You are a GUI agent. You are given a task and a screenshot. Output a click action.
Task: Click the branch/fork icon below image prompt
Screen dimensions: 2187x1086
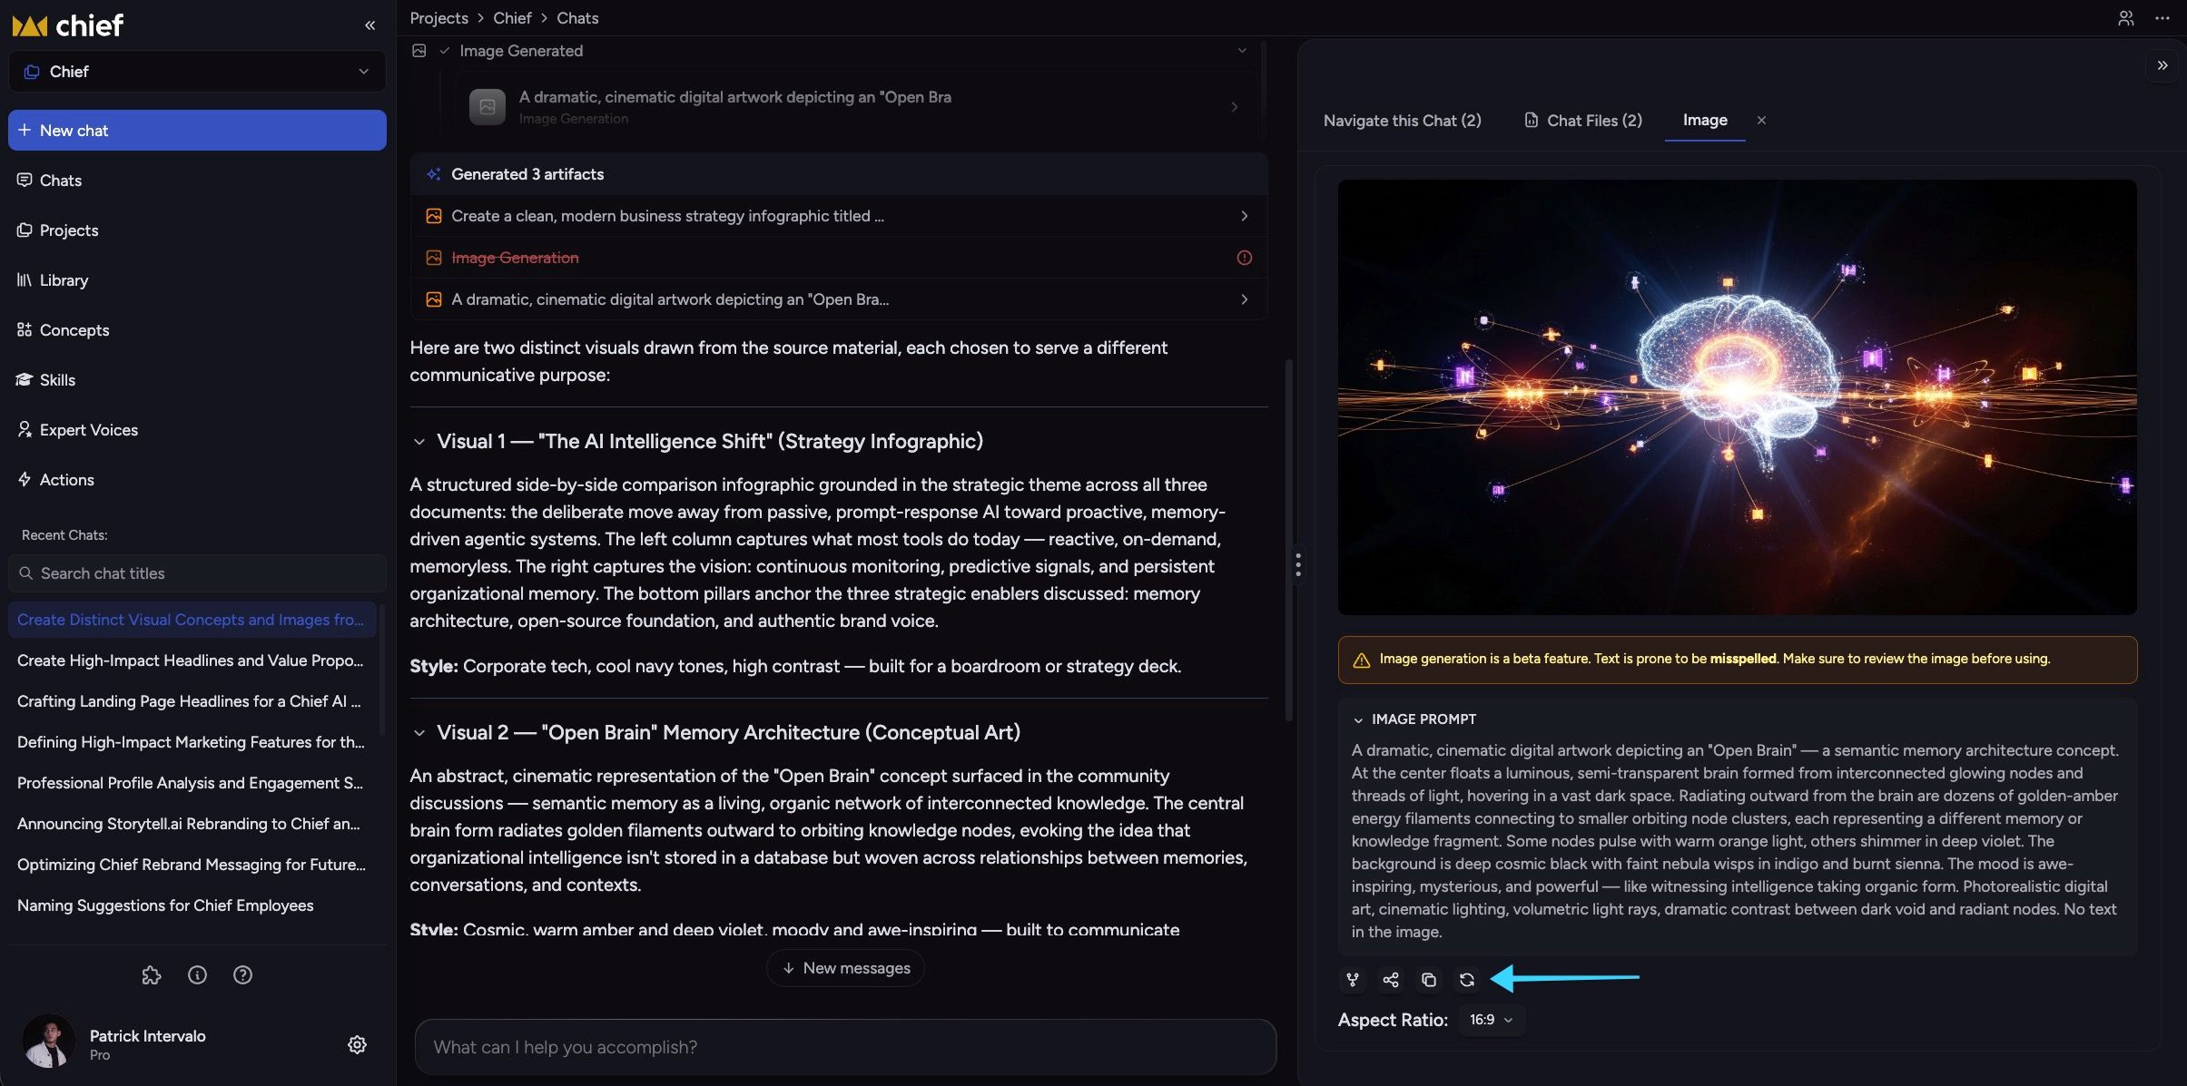pyautogui.click(x=1353, y=979)
